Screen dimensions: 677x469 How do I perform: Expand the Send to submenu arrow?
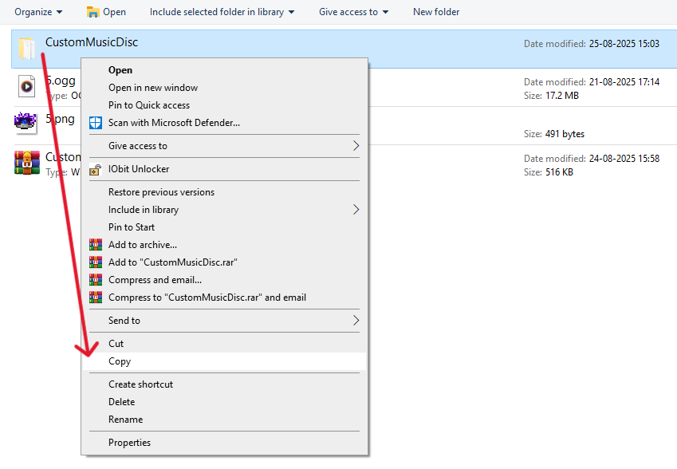click(356, 321)
